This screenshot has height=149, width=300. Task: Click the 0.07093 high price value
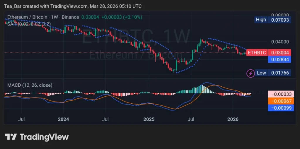coord(280,20)
